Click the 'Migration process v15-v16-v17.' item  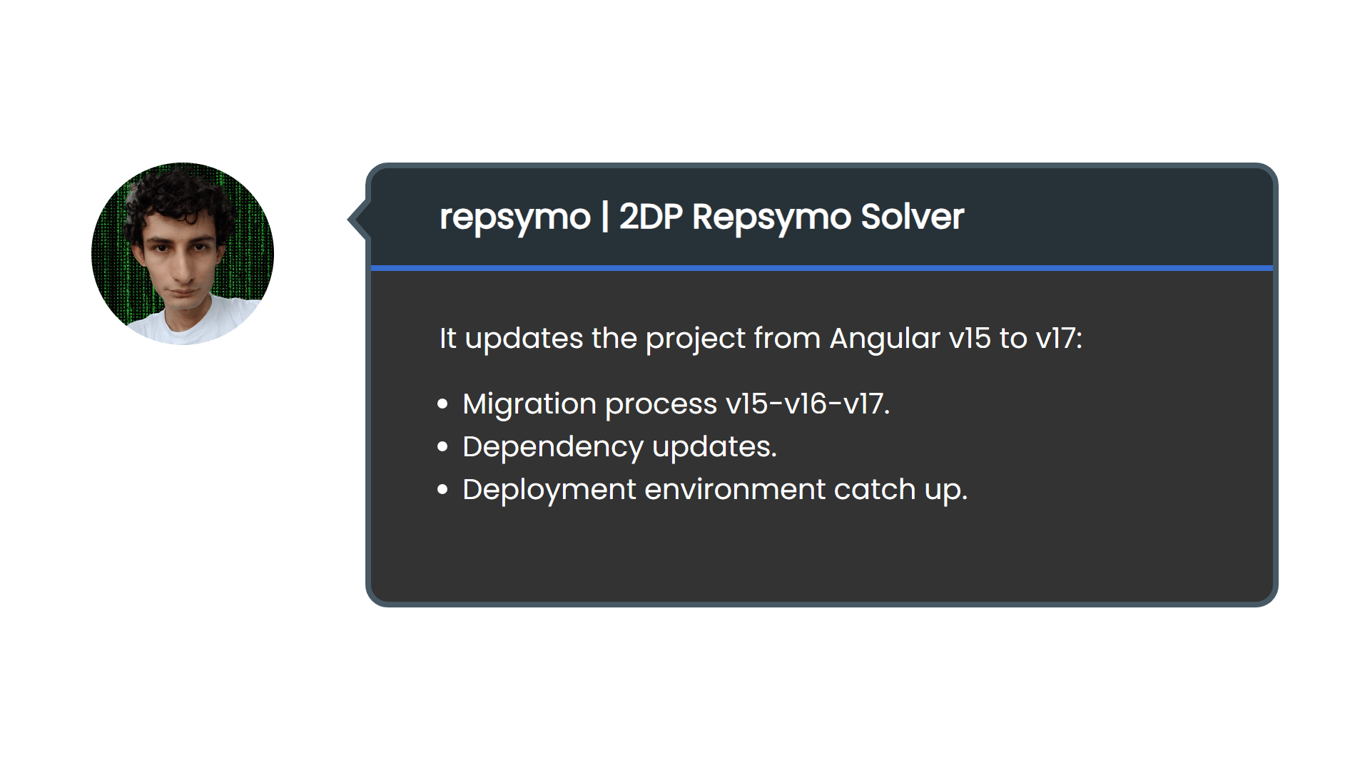click(x=676, y=404)
